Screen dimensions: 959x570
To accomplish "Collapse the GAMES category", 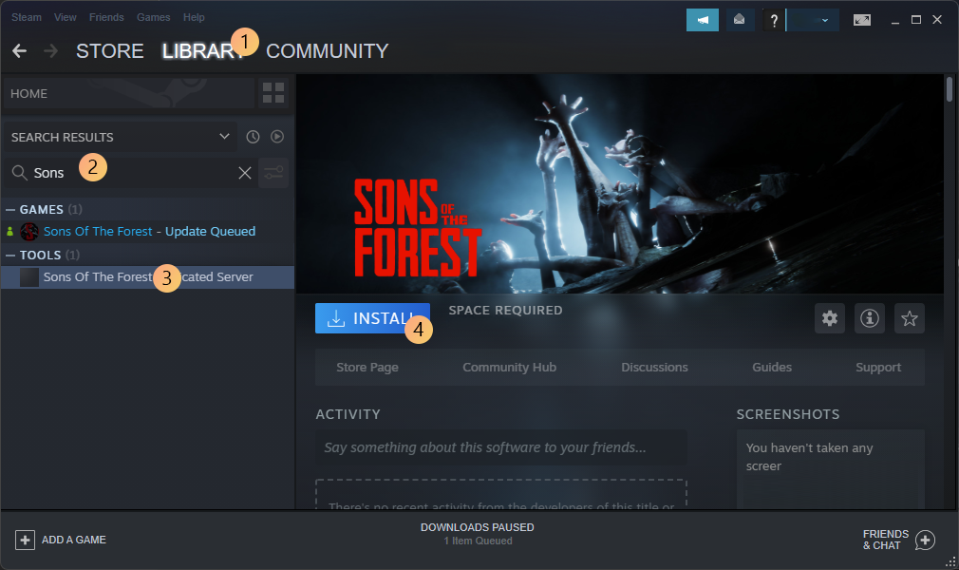I will (x=10, y=209).
